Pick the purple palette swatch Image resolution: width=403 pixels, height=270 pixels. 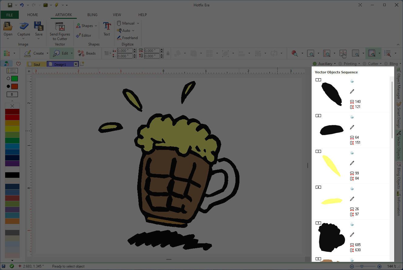[x=12, y=164]
